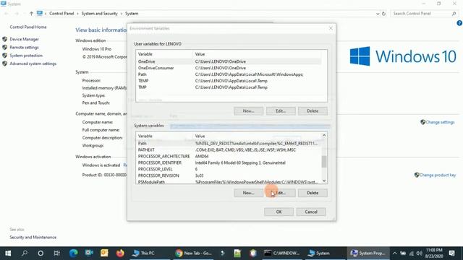Launch Microsoft Edge from taskbar
The width and height of the screenshot is (463, 260).
click(x=73, y=253)
